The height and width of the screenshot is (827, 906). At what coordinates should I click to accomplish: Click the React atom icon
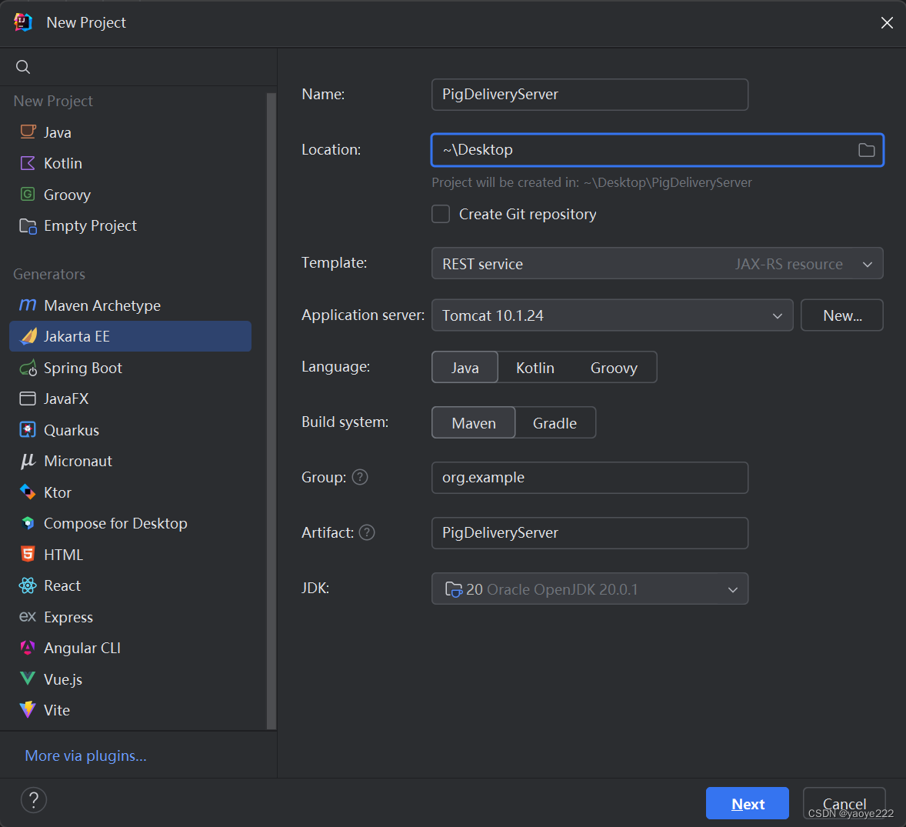(x=28, y=585)
